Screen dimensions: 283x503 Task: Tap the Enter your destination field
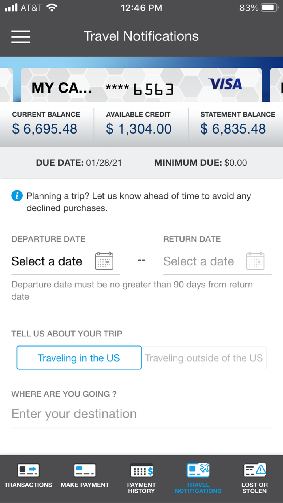(x=141, y=414)
